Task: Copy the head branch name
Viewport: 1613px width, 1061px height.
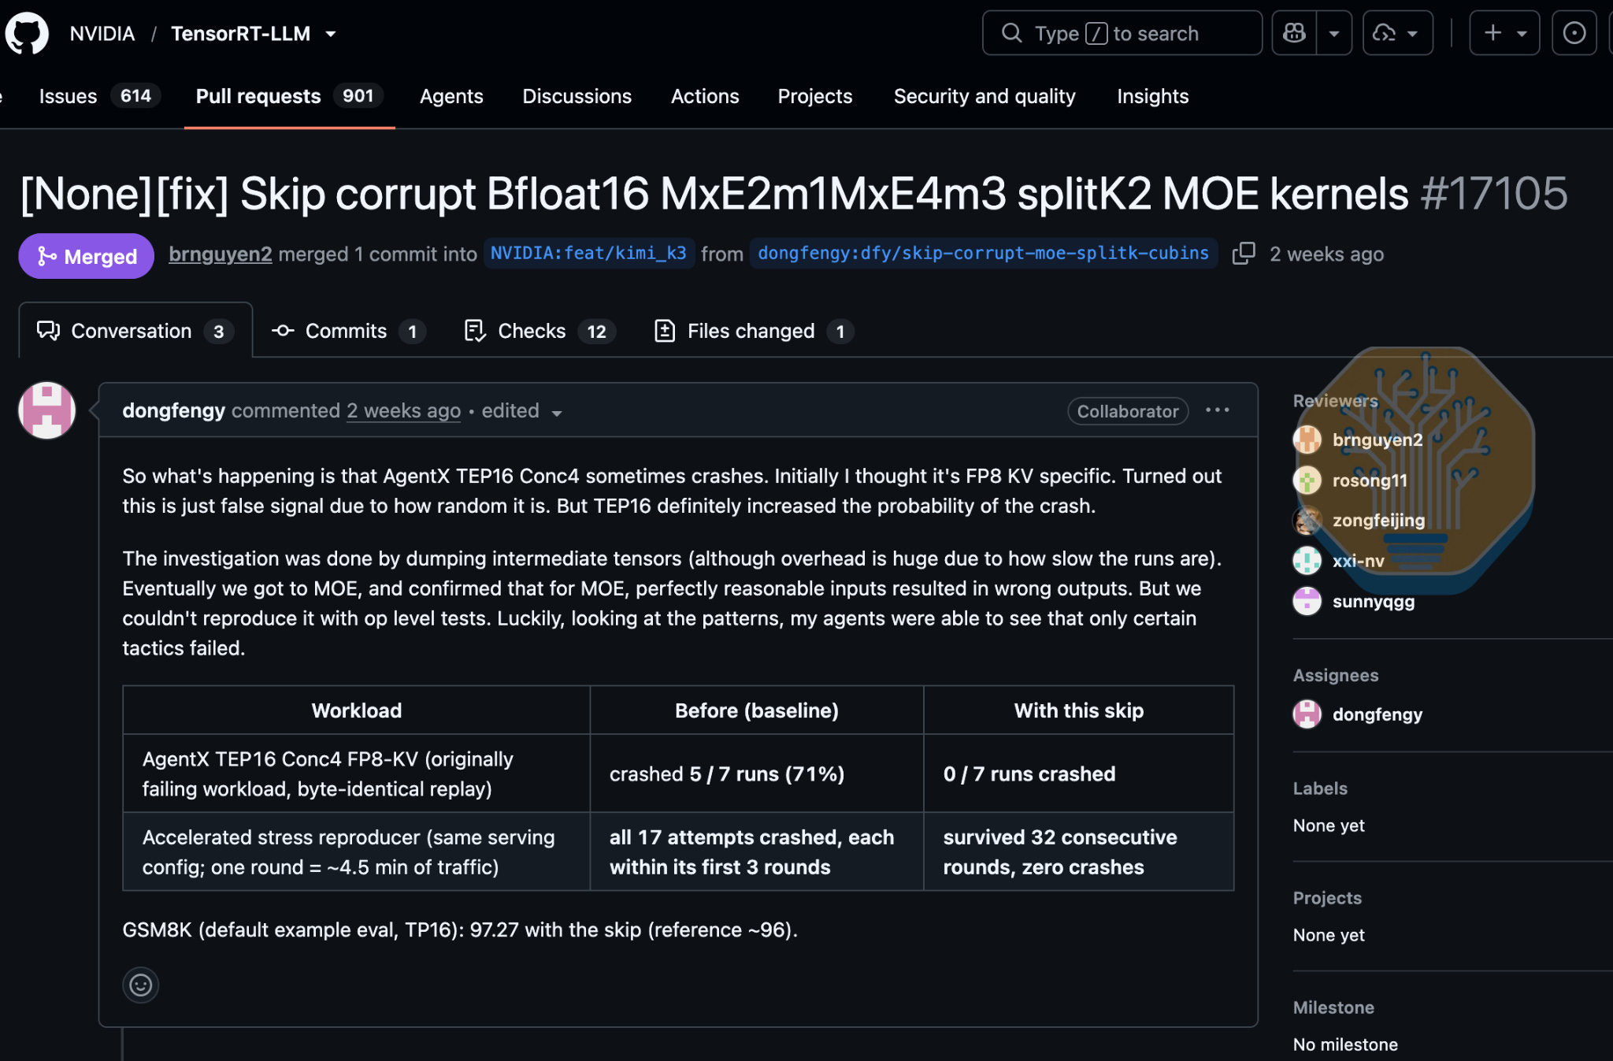Action: [x=1244, y=254]
